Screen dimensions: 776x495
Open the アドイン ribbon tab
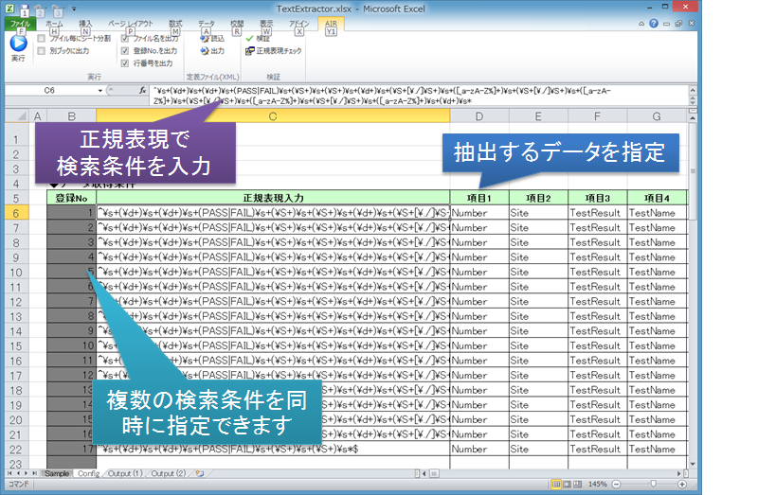pos(298,24)
